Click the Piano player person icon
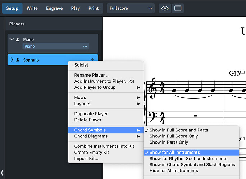The width and height of the screenshot is (246, 179). [18, 39]
